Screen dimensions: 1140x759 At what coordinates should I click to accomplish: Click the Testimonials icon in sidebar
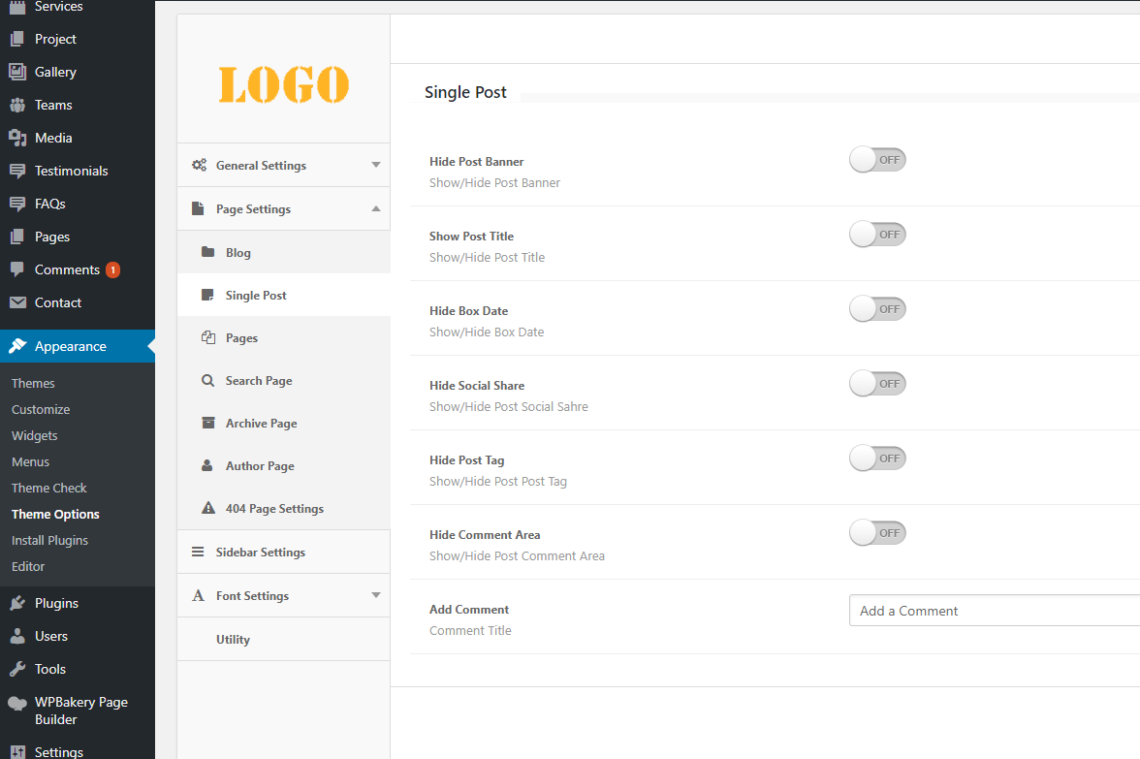(17, 171)
